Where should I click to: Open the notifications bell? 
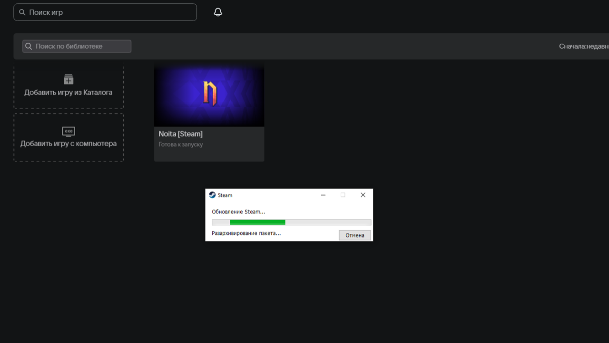pyautogui.click(x=218, y=12)
